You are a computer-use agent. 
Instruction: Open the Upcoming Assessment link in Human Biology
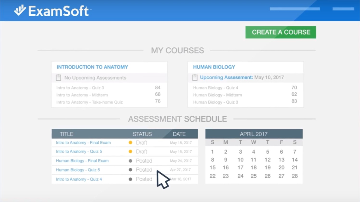tap(226, 77)
